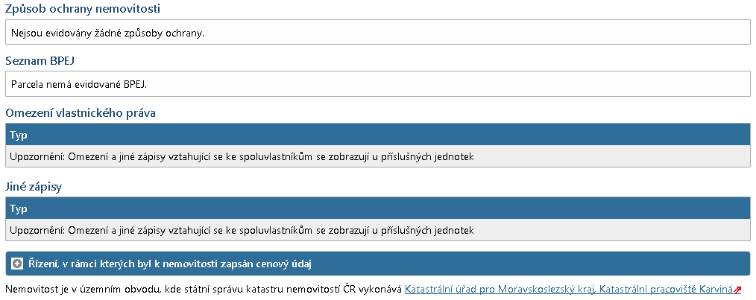Select the Seznam BPEJ heading
This screenshot has width=756, height=300.
point(40,61)
